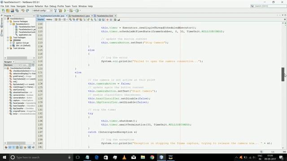Expand the Test Libraries node

(x=8, y=48)
